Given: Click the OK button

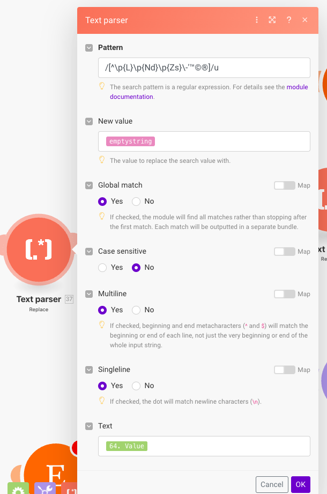Looking at the screenshot, I should click(301, 484).
